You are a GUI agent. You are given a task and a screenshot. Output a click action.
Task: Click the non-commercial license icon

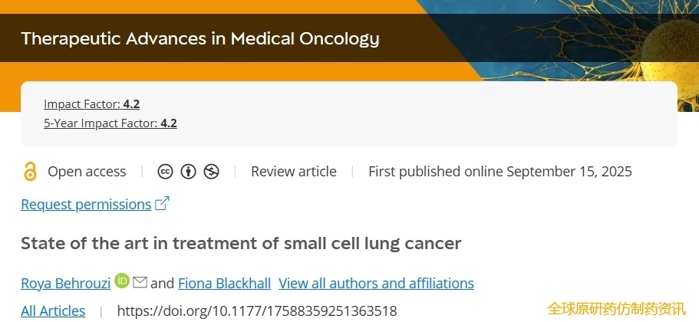(x=211, y=172)
